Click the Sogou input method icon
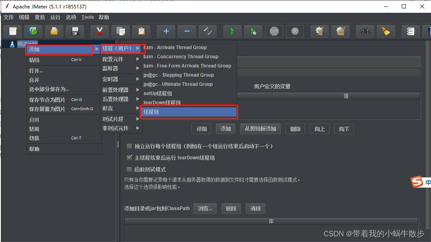Viewport: 431px width, 242px height. click(417, 182)
